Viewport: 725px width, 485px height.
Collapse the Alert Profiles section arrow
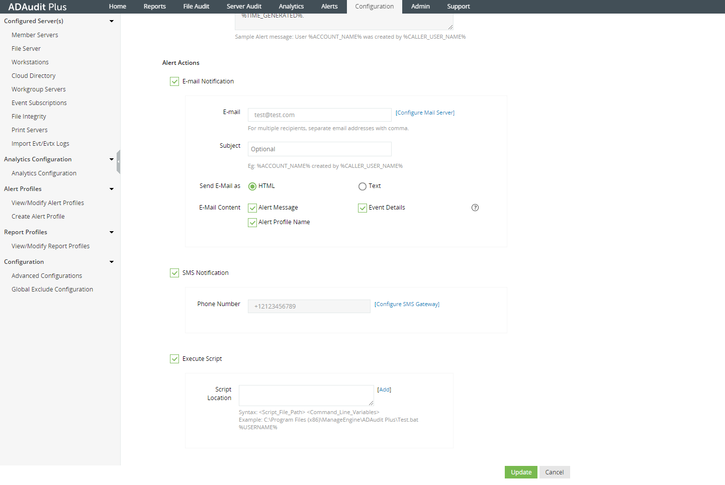(112, 189)
